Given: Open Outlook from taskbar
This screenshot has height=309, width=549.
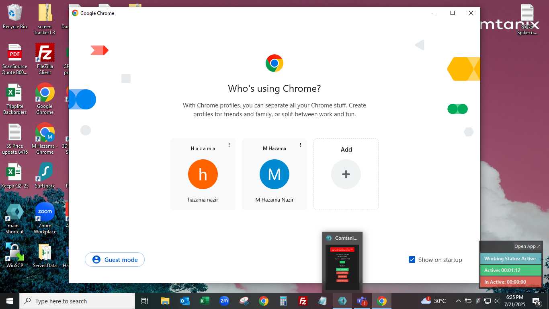Looking at the screenshot, I should pos(185,301).
